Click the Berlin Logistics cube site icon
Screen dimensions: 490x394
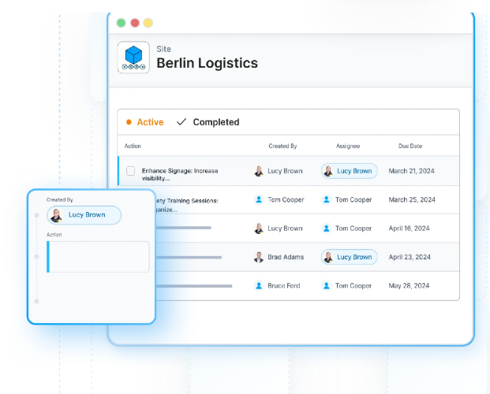point(133,58)
